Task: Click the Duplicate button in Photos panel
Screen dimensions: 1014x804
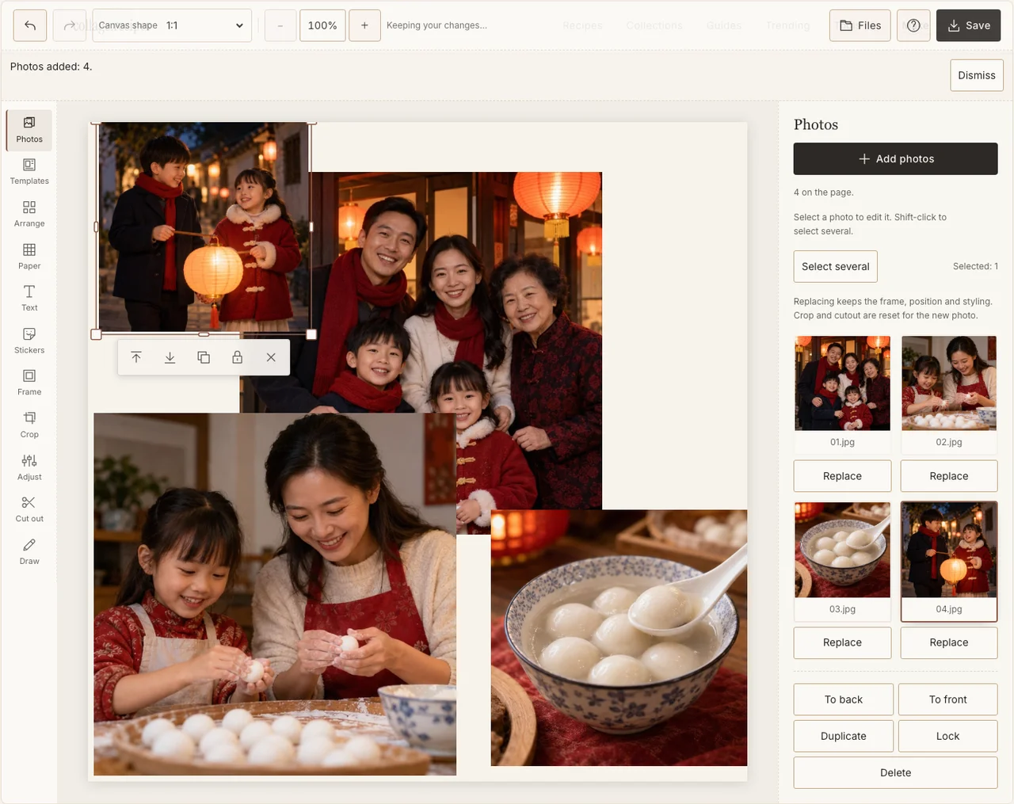Action: pos(844,736)
